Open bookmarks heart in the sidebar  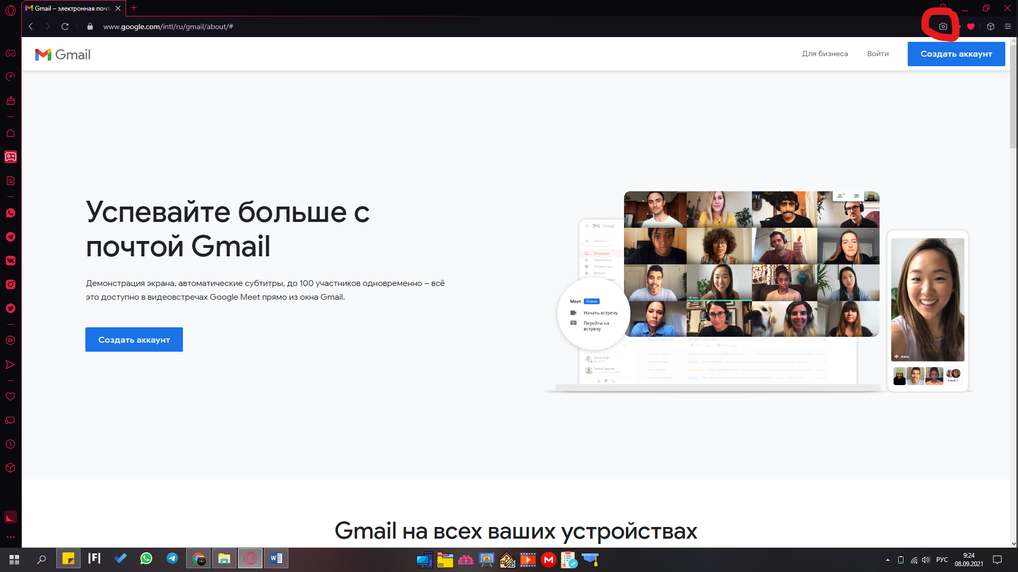[x=11, y=396]
